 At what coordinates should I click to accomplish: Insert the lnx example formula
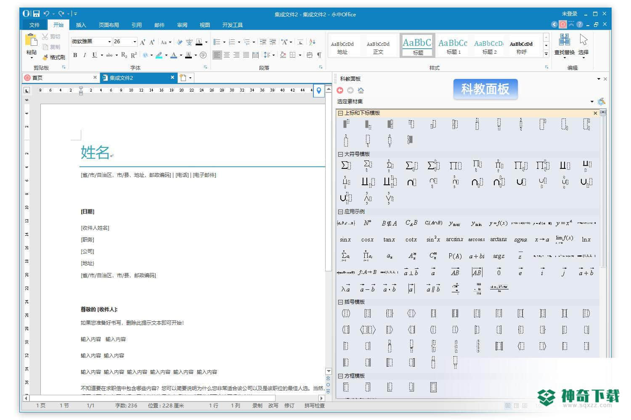[586, 239]
